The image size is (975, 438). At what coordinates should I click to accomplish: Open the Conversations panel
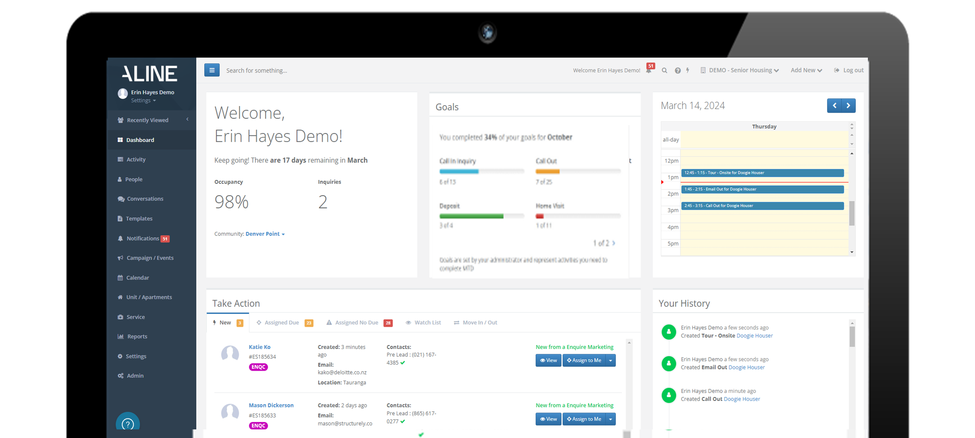pyautogui.click(x=145, y=199)
